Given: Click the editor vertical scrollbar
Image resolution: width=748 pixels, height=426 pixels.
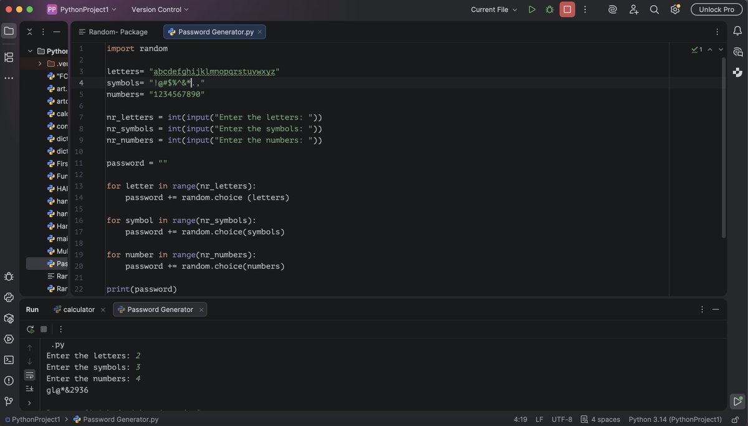Looking at the screenshot, I should click(723, 148).
